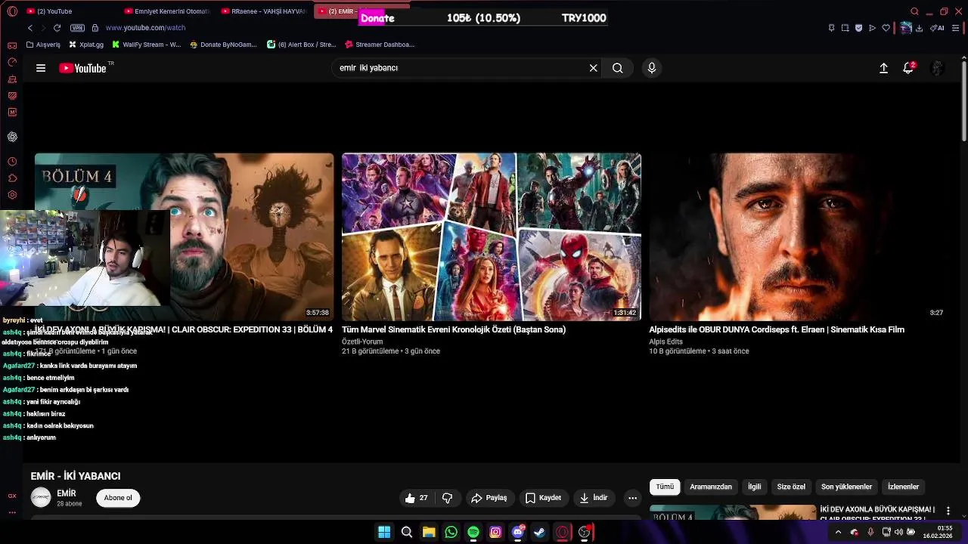Open the Alışveriş bookmarks folder

pyautogui.click(x=43, y=45)
